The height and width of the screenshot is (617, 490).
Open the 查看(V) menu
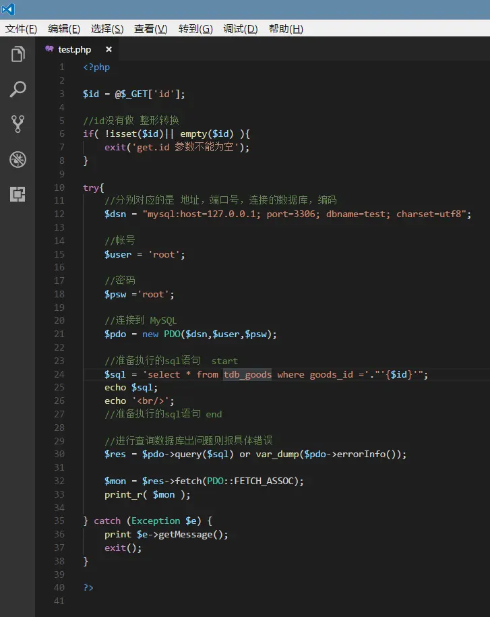point(150,29)
